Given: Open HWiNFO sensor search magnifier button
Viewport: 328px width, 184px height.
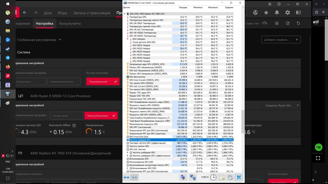Looking at the screenshot, I should pos(183,177).
